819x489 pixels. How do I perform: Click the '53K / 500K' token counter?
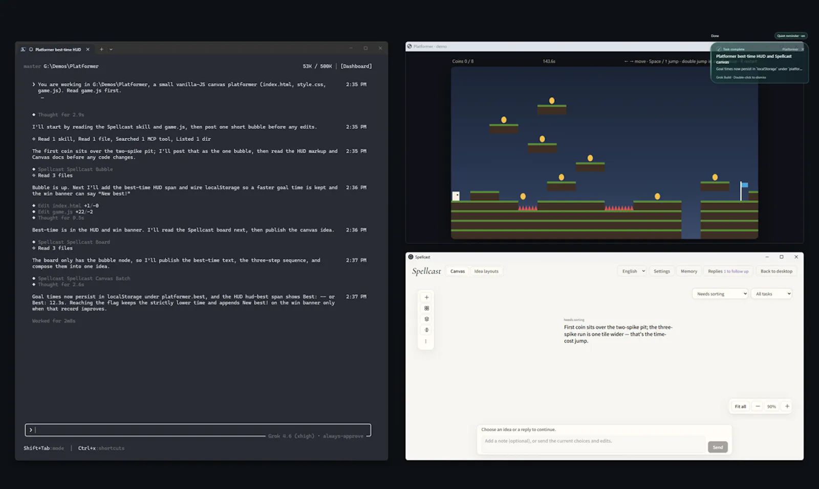click(x=317, y=66)
